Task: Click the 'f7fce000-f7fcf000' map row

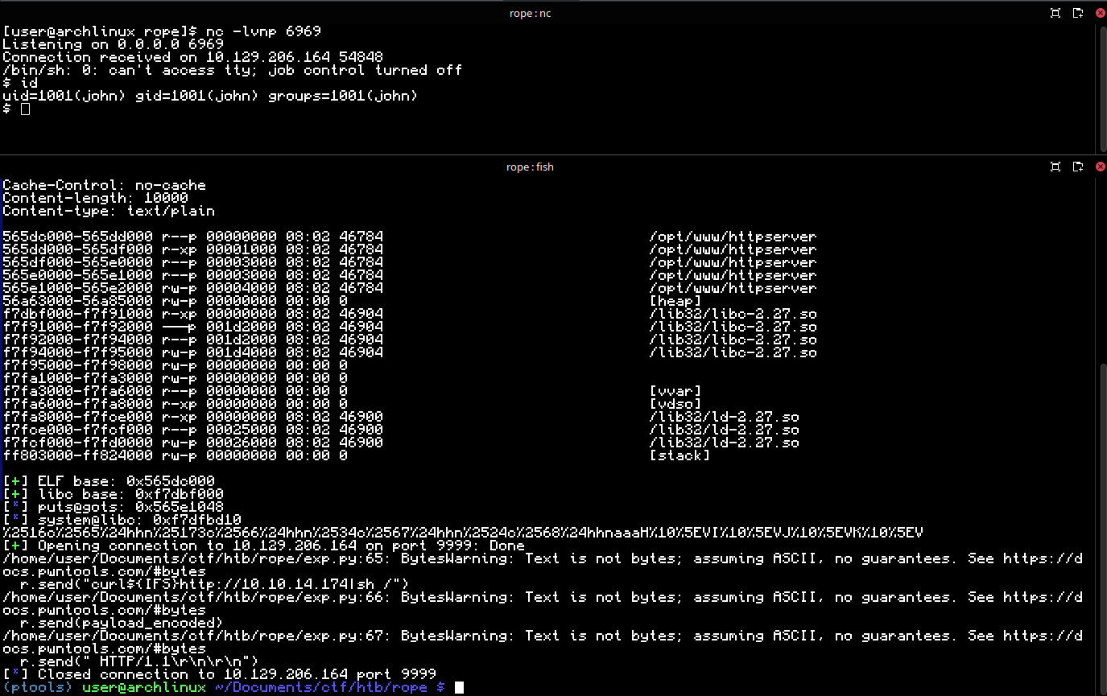Action: 400,430
